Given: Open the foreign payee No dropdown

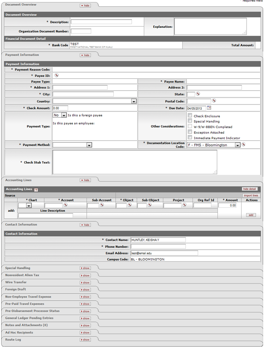Looking at the screenshot, I should click(59, 115).
